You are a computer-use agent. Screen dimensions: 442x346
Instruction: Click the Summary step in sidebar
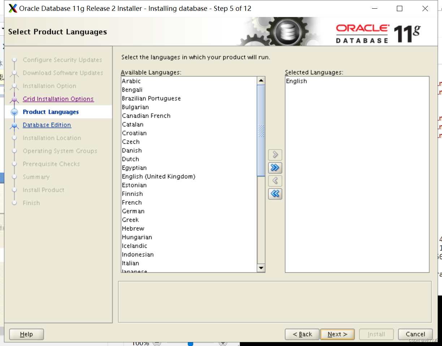[36, 177]
